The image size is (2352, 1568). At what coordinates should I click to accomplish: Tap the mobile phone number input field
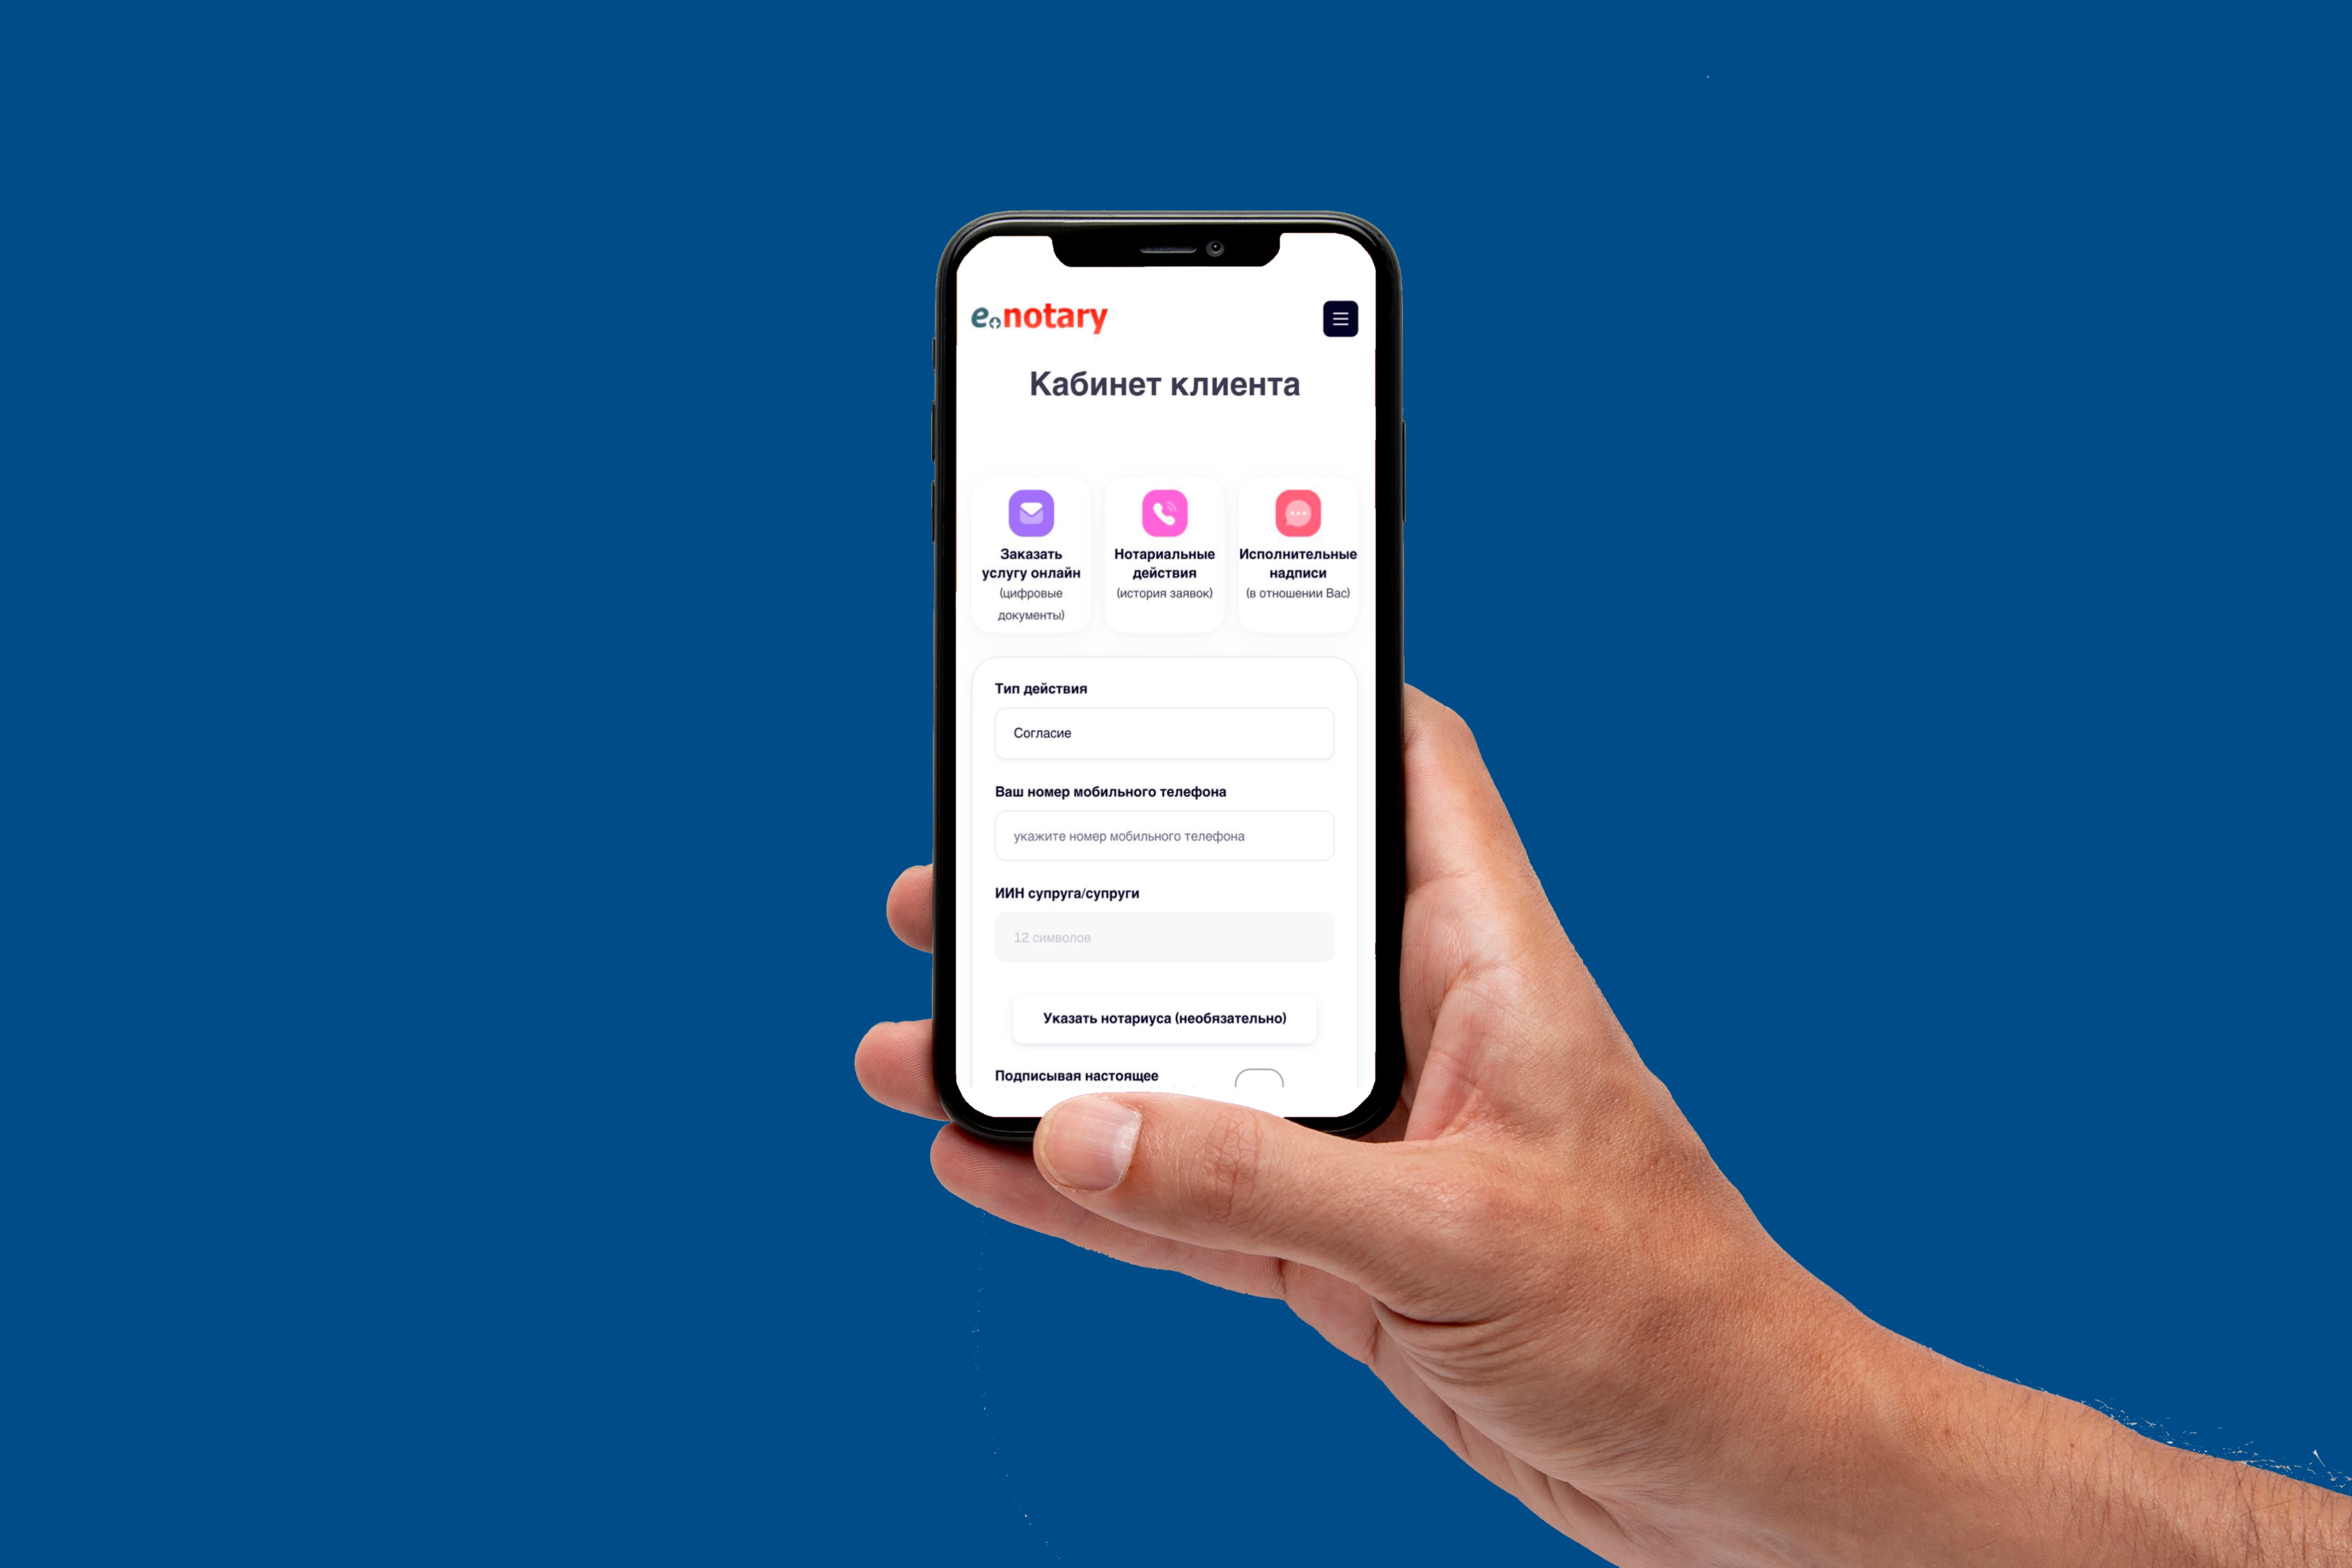point(1155,835)
